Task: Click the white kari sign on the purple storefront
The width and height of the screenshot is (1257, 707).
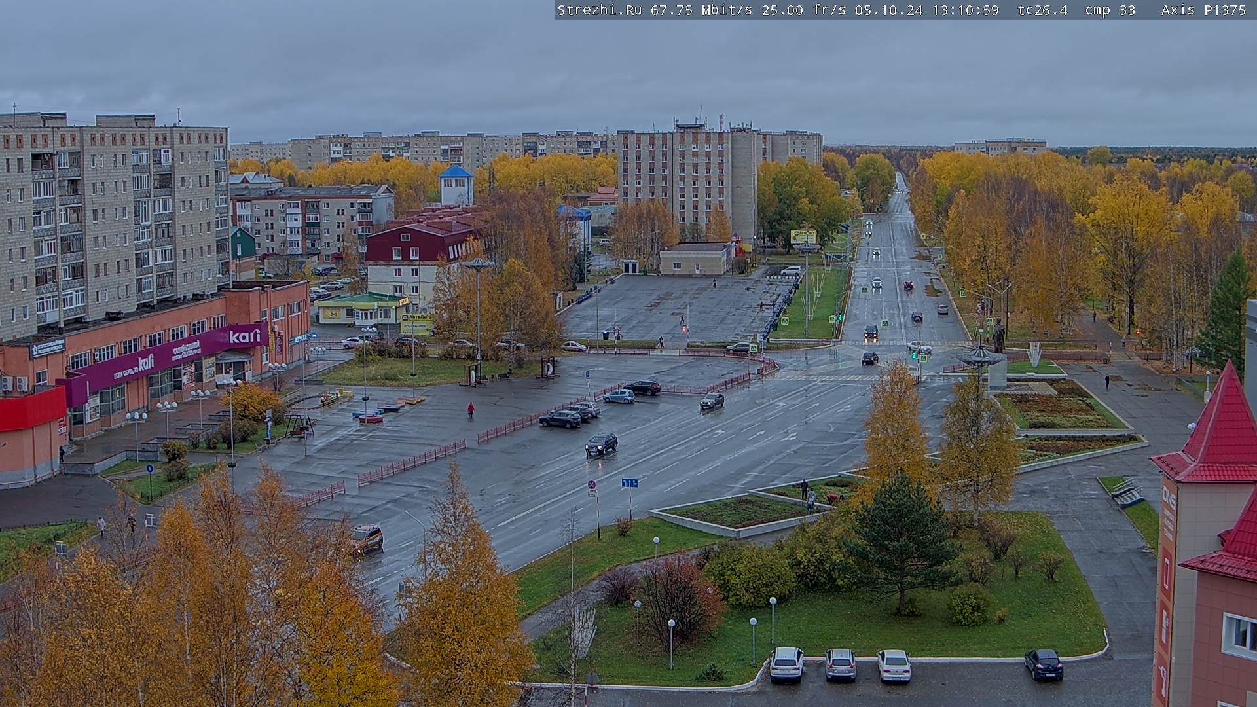Action: click(x=245, y=336)
